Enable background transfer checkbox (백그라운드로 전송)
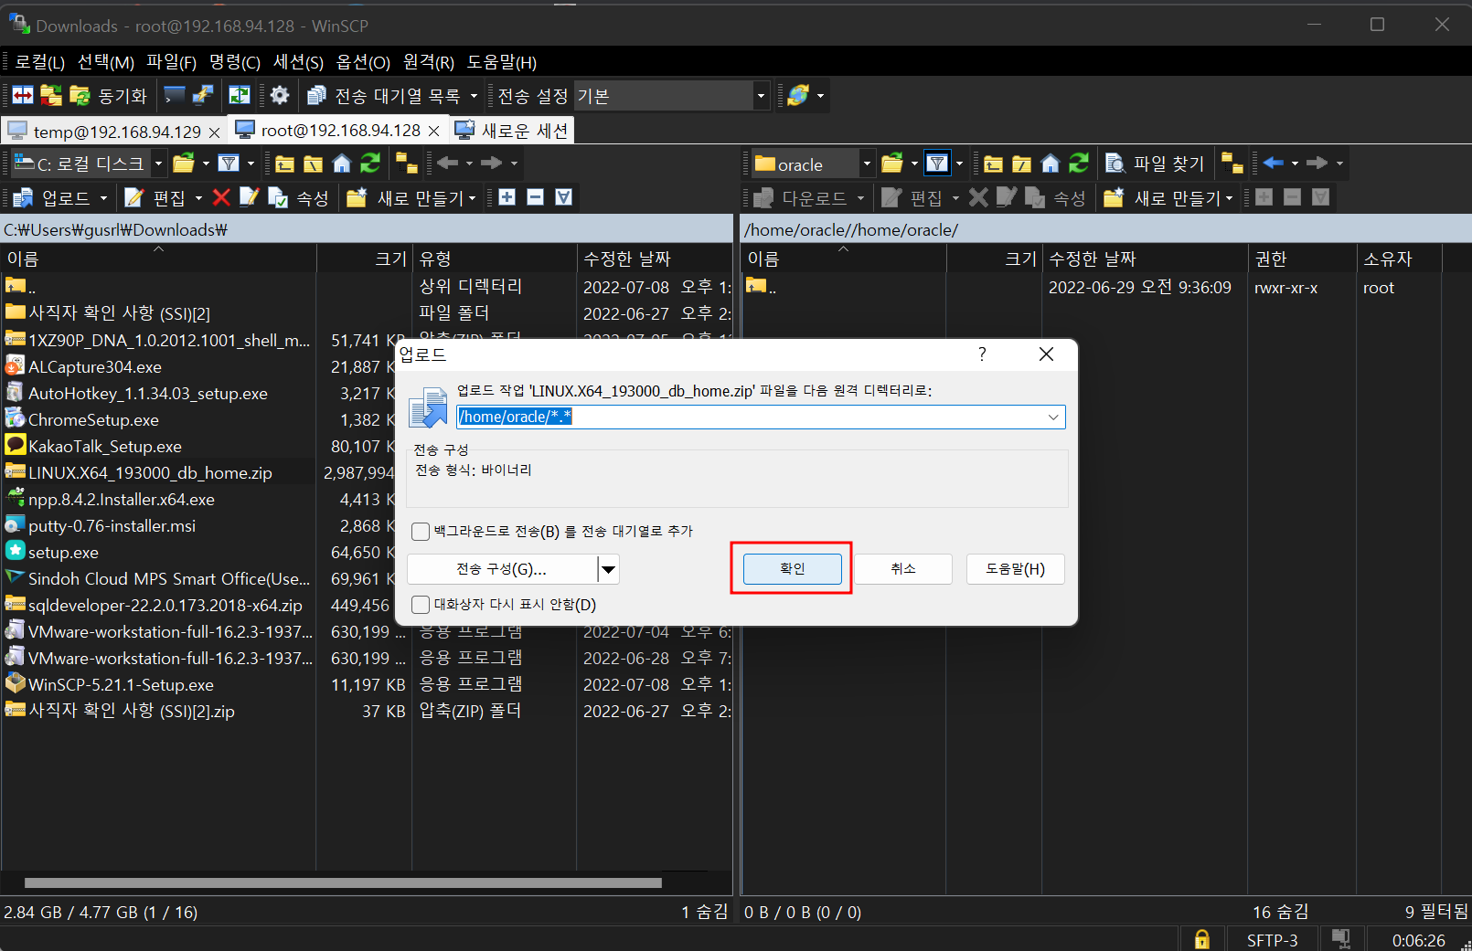The image size is (1472, 951). point(421,532)
